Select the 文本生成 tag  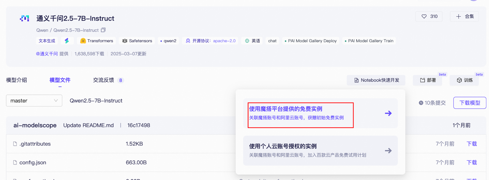pos(47,41)
